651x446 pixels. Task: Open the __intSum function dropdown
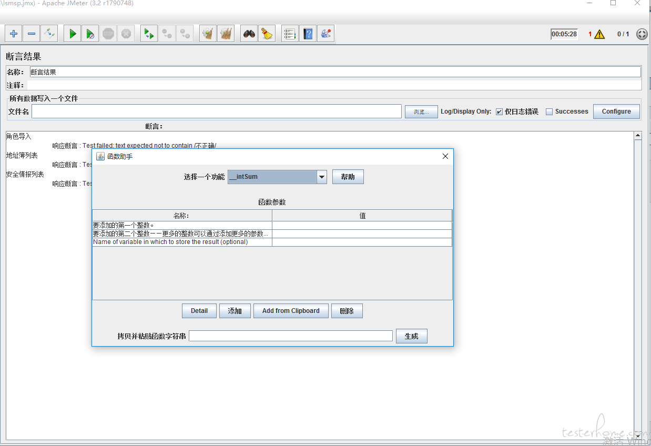[x=322, y=177]
